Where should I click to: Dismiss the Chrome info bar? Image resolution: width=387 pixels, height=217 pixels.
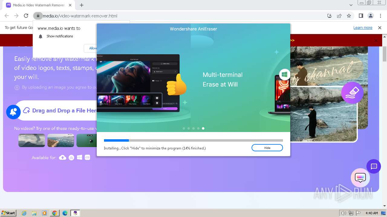(x=380, y=27)
